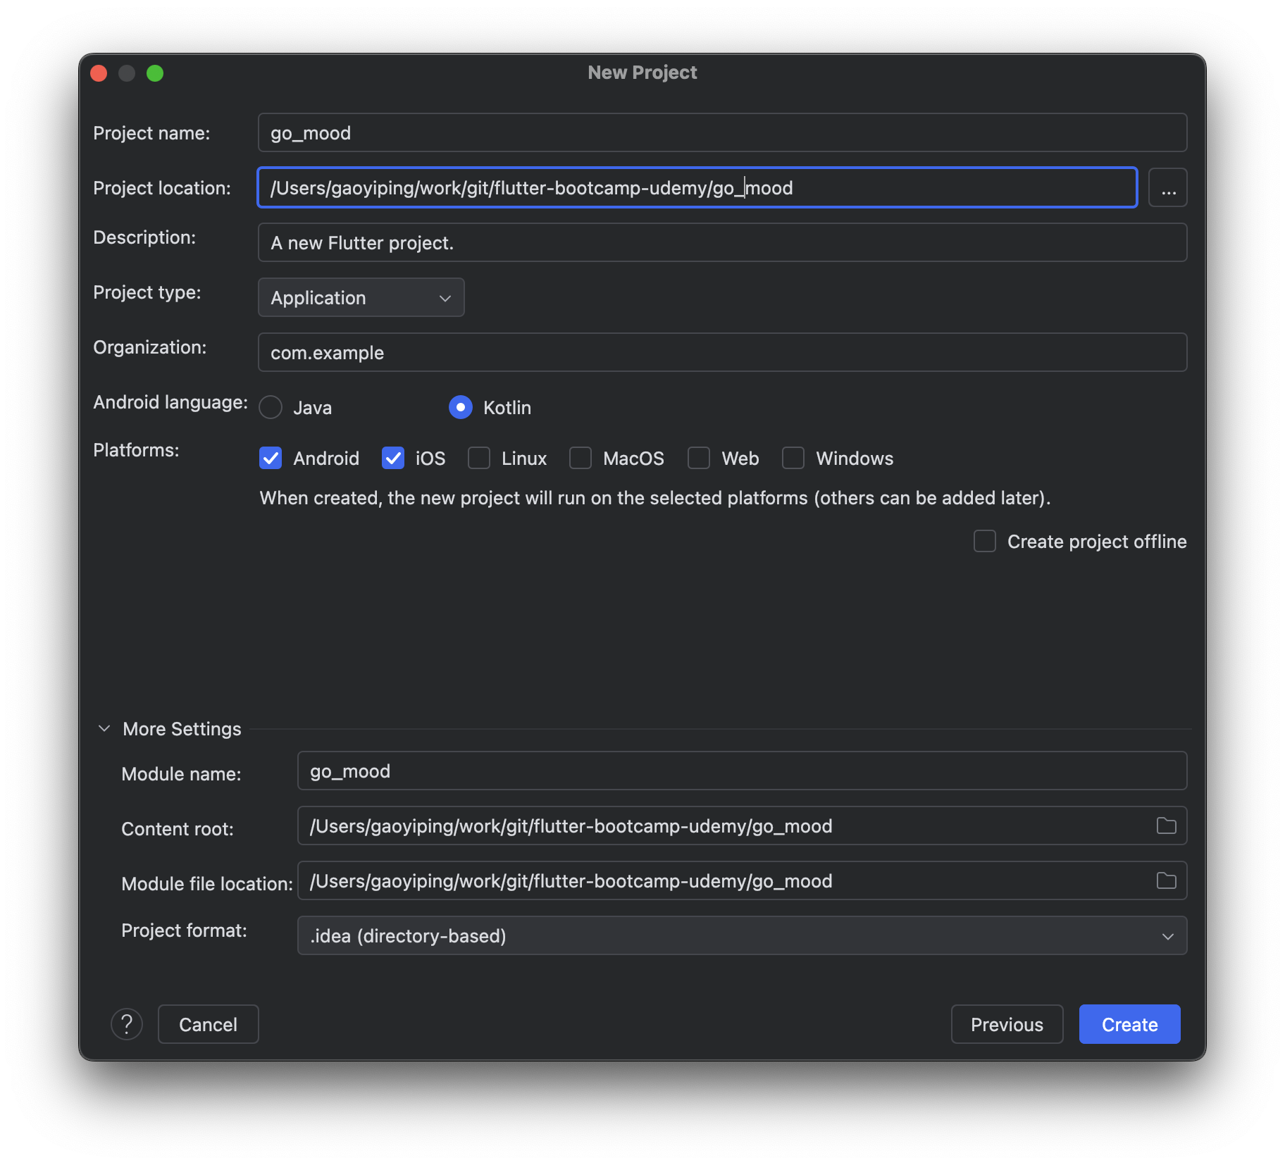Check the MacOS platform option
This screenshot has height=1165, width=1285.
click(x=581, y=459)
